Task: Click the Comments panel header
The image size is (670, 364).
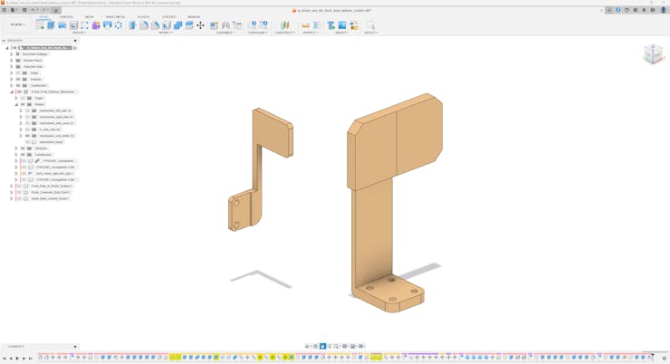Action: tap(16, 347)
